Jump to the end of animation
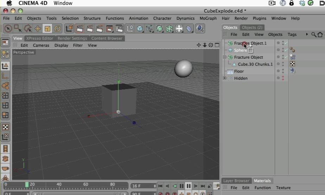Screen dimensions: 325x195 point(203,186)
